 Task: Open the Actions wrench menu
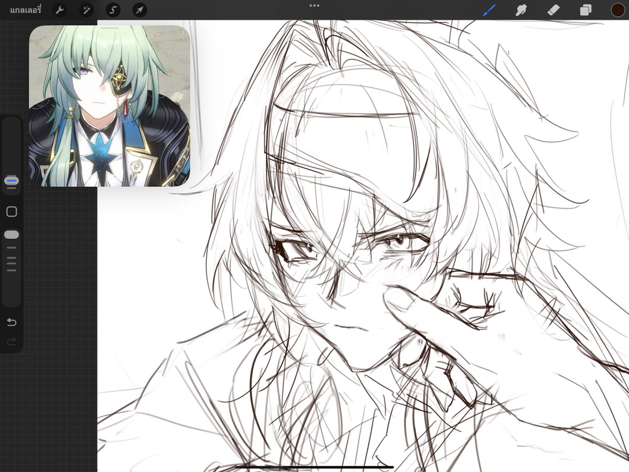click(60, 10)
